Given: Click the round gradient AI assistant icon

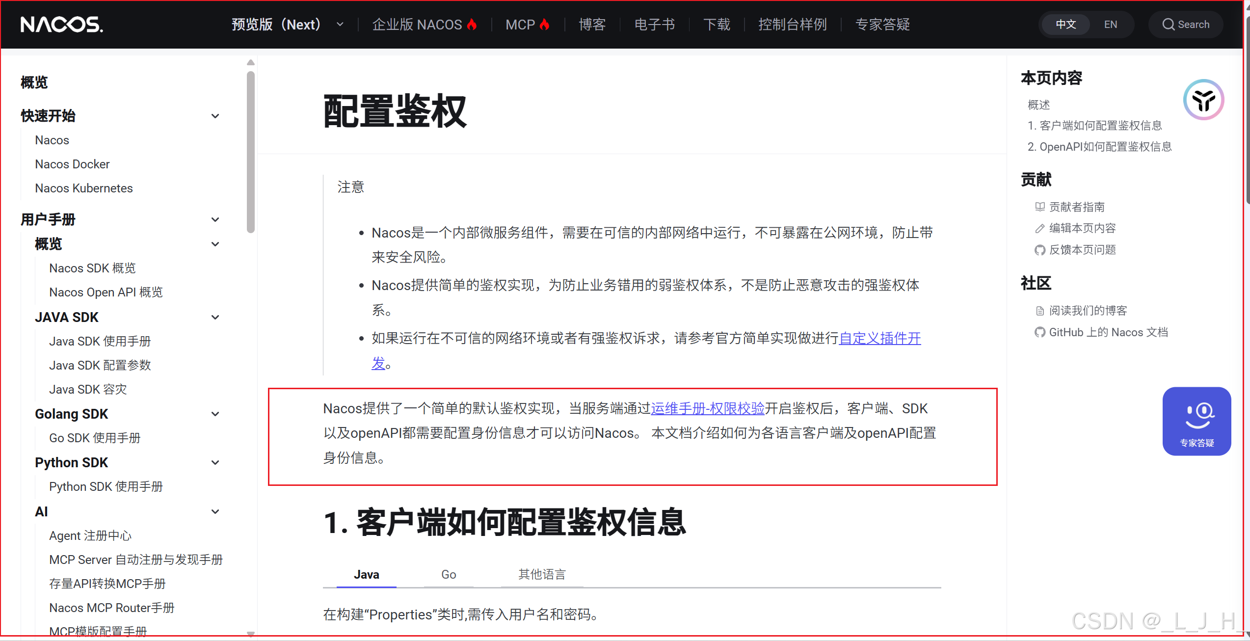Looking at the screenshot, I should pyautogui.click(x=1203, y=100).
